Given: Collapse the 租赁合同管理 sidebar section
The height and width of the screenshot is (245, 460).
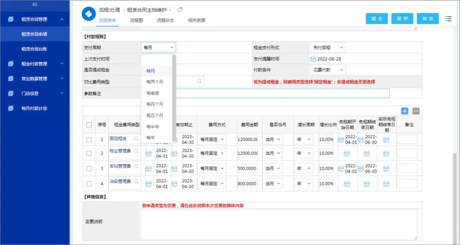Looking at the screenshot, I should (62, 19).
